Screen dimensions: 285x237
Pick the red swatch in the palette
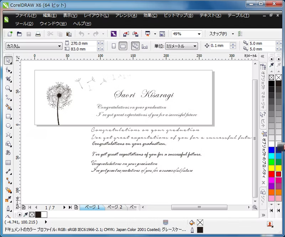[x=271, y=174]
